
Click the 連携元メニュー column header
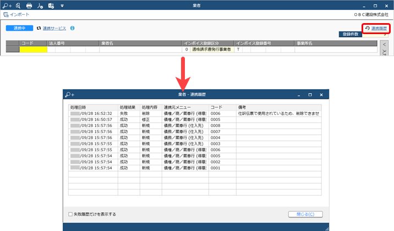click(185, 107)
